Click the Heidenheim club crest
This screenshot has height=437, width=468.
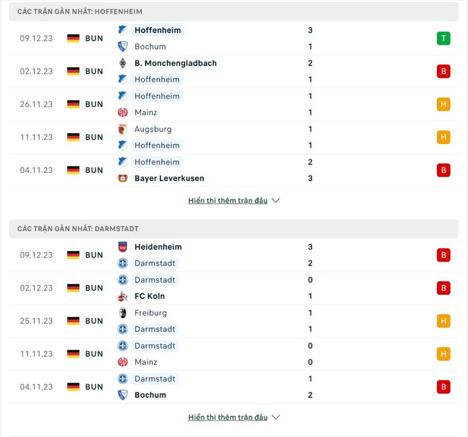point(122,247)
